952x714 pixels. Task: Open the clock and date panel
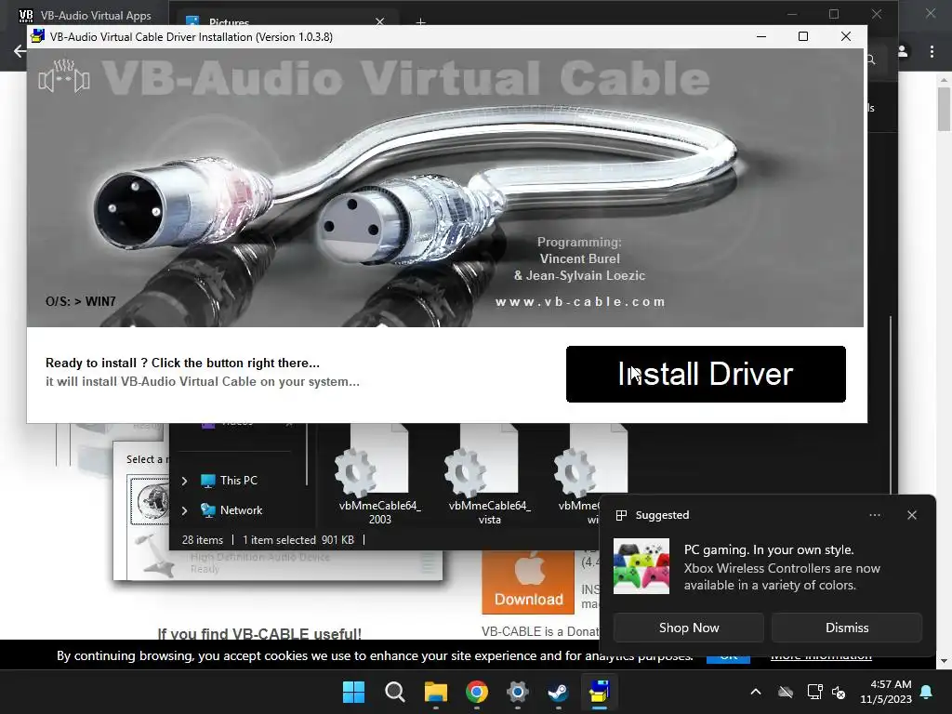(886, 692)
